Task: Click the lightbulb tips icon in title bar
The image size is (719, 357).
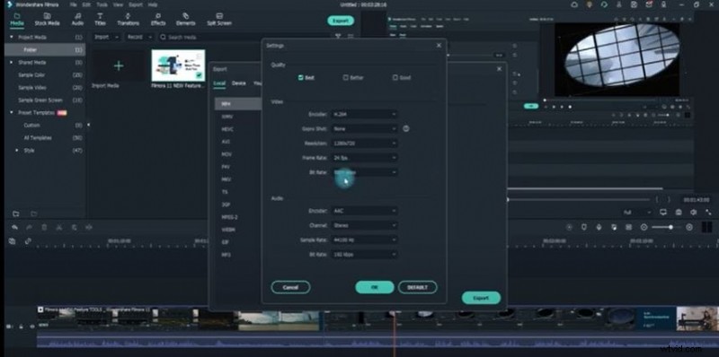Action: click(590, 4)
